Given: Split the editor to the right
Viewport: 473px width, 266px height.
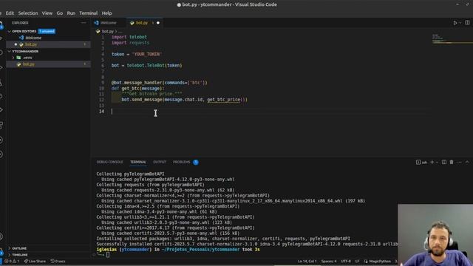Looking at the screenshot, I should 467,23.
